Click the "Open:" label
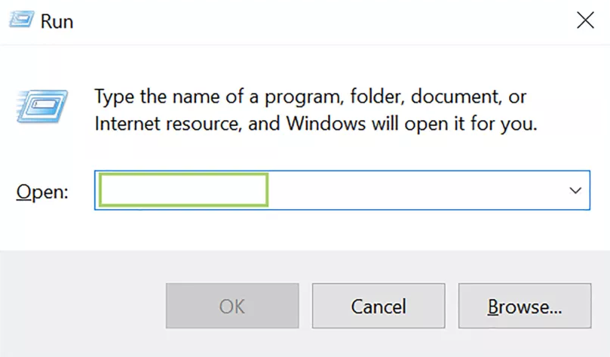The width and height of the screenshot is (610, 357). coord(42,192)
